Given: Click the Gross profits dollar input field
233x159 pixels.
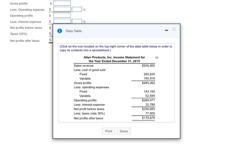Looking at the screenshot, I should point(62,3).
